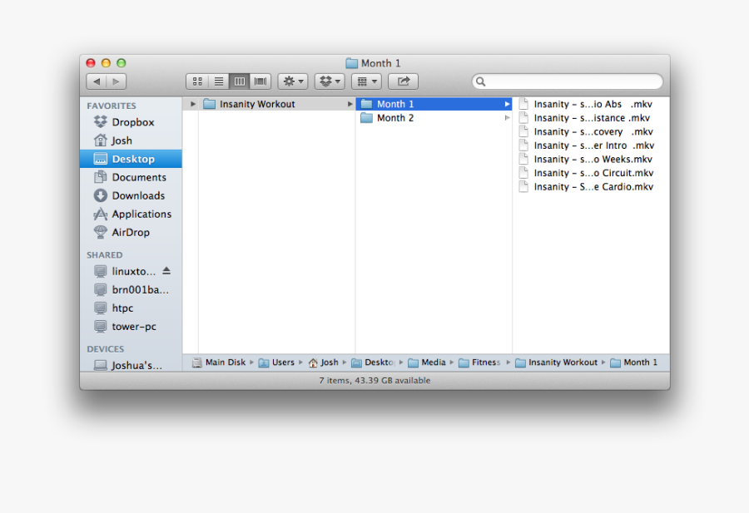This screenshot has width=749, height=513.
Task: Select AirDrop in the sidebar
Action: (x=126, y=232)
